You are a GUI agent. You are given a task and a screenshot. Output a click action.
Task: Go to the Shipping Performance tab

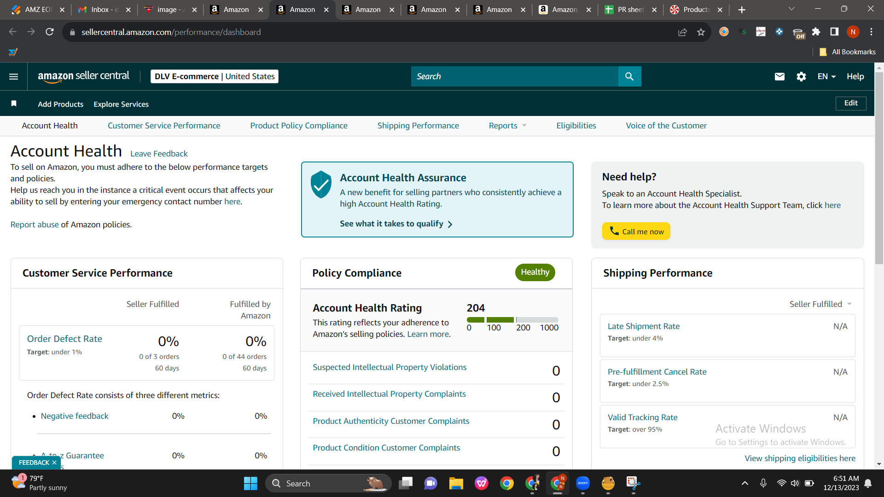pyautogui.click(x=418, y=126)
